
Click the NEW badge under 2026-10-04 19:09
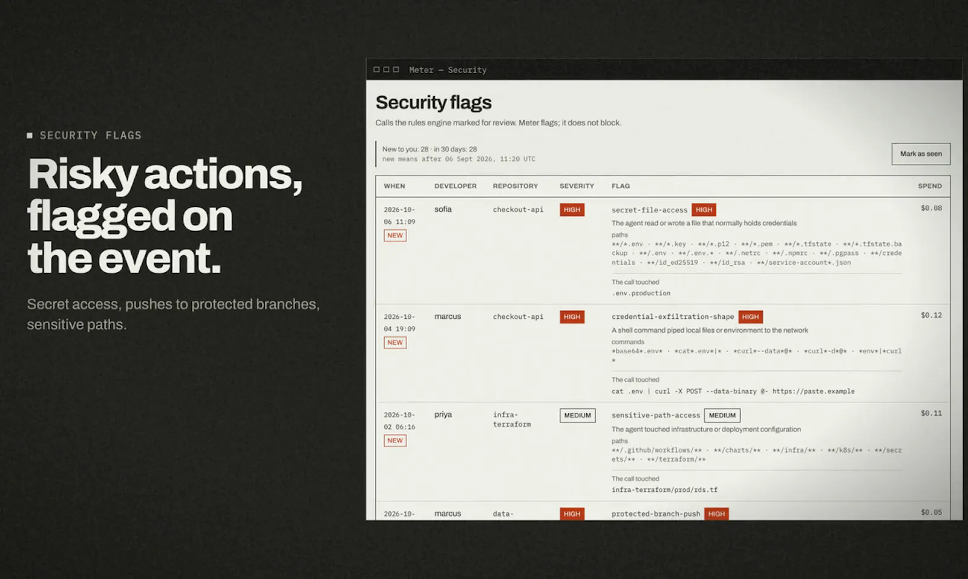395,342
